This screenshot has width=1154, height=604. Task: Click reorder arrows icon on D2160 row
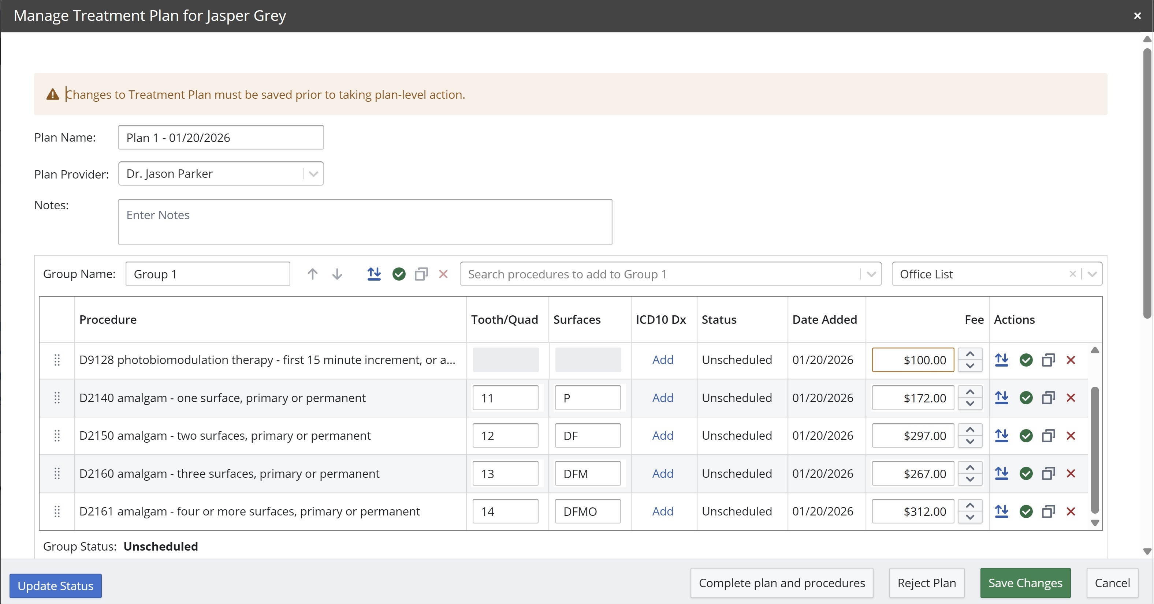[x=1001, y=473]
